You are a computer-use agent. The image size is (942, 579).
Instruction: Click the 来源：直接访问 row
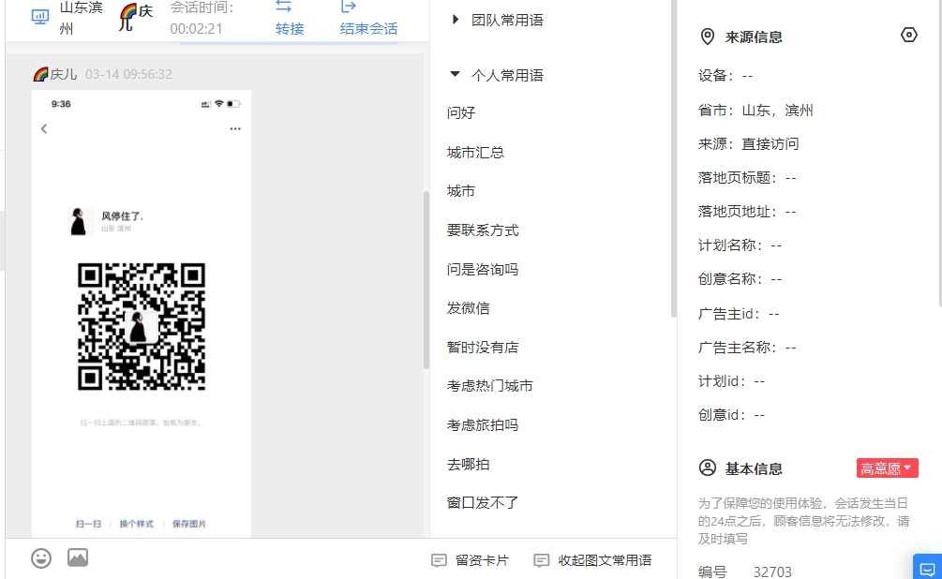coord(748,144)
